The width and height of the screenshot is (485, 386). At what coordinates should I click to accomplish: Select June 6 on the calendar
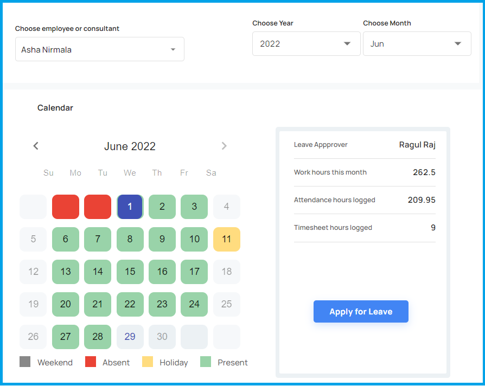click(x=66, y=239)
